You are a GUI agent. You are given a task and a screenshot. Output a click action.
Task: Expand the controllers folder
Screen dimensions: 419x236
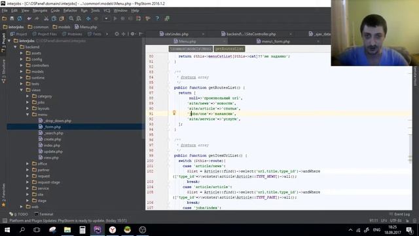pos(22,66)
